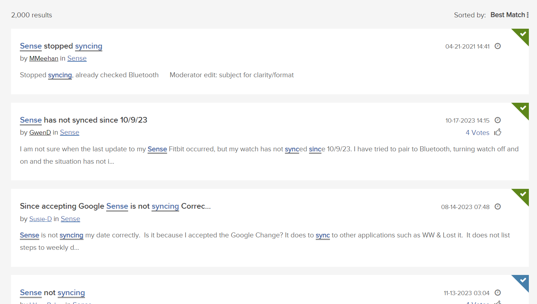The width and height of the screenshot is (537, 304).
Task: Click the thumbs-up icon next to 4 Votes
Action: 498,133
